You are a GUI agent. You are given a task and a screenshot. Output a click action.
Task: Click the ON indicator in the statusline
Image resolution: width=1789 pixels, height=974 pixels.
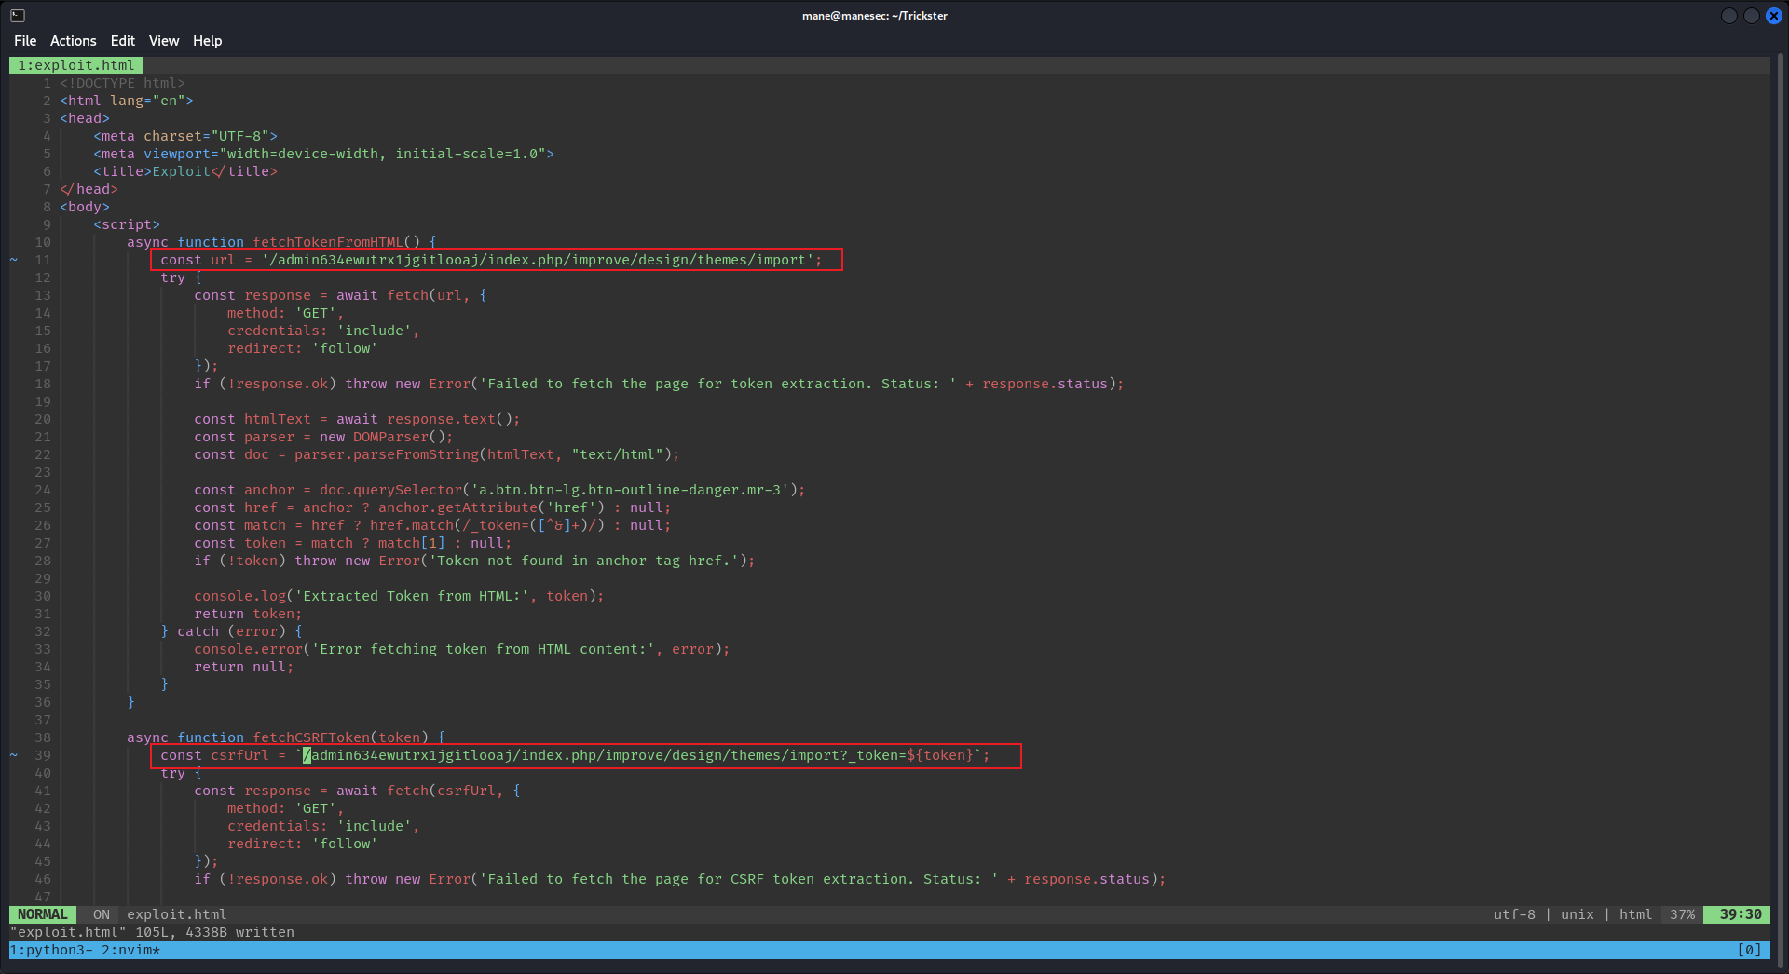pos(102,914)
